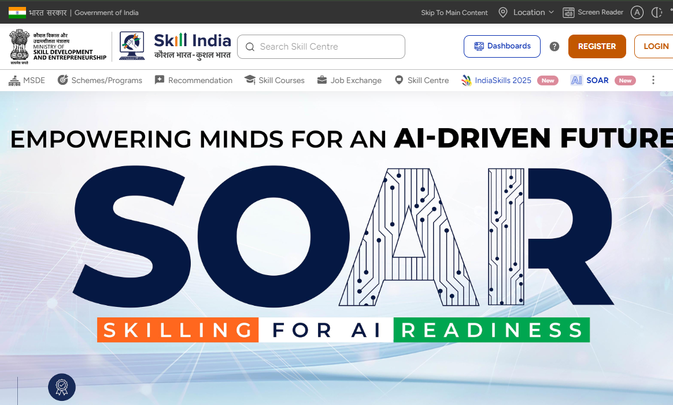Click the font size 'A' accessibility icon
The height and width of the screenshot is (405, 673).
click(637, 12)
